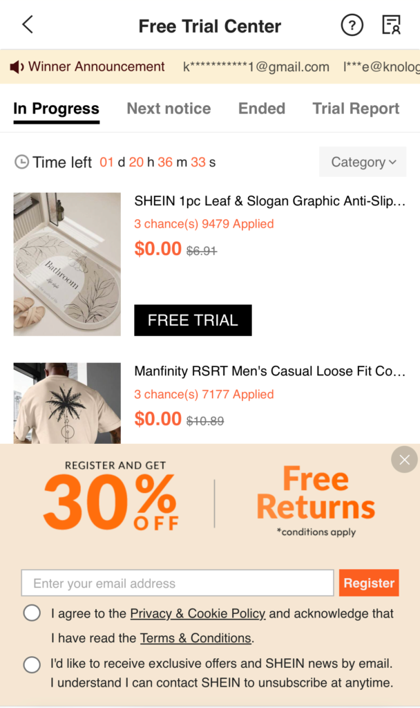The image size is (420, 708).
Task: Dismiss the 30% off registration banner
Action: click(404, 459)
